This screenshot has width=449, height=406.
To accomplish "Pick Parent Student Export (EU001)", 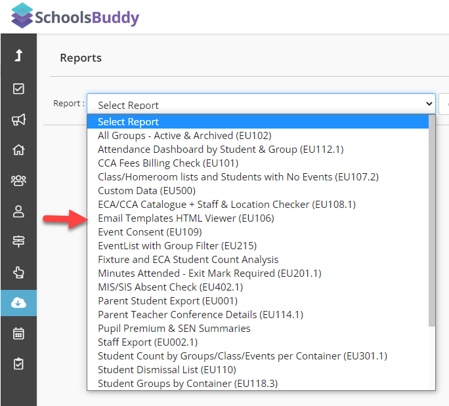I will [x=168, y=301].
